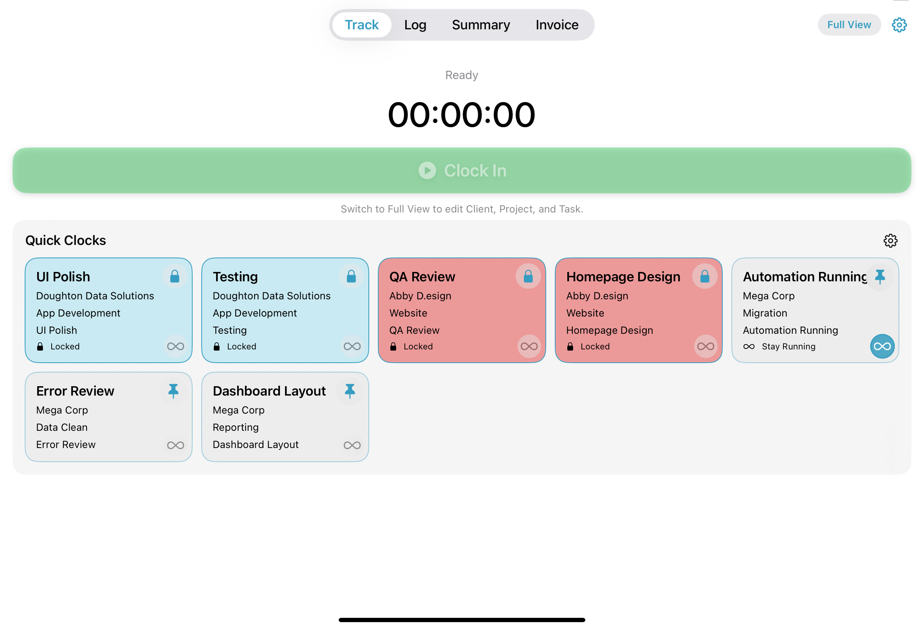
Task: Toggle Stay Running on Automation Running card
Action: coord(882,346)
